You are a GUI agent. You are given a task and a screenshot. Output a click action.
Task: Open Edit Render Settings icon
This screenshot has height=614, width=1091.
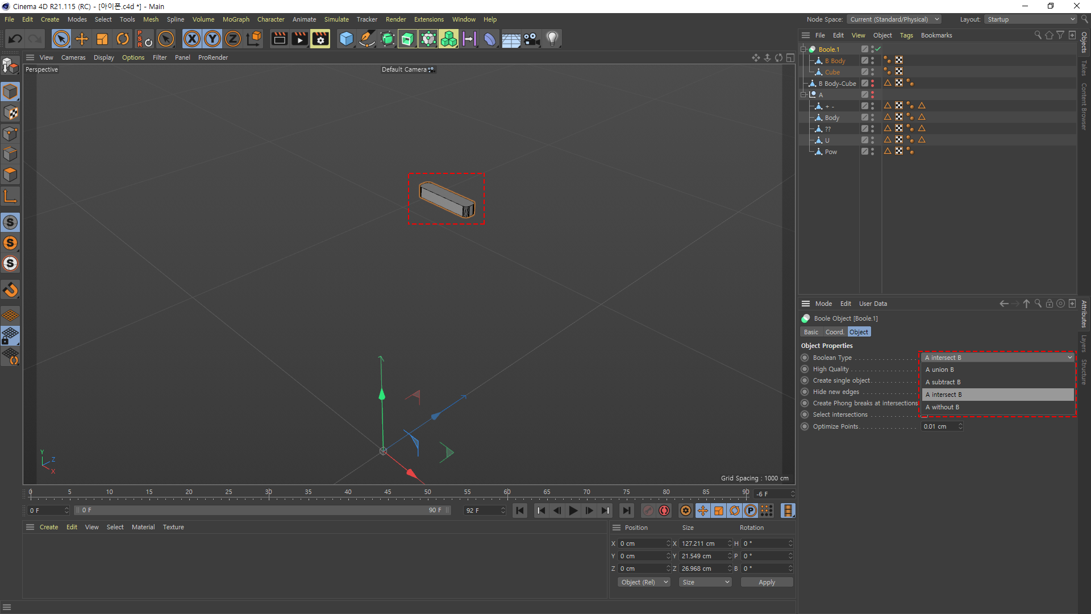coord(320,39)
